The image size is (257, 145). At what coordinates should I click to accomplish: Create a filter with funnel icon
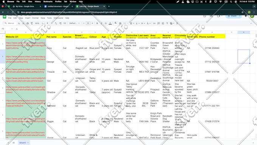167,23
